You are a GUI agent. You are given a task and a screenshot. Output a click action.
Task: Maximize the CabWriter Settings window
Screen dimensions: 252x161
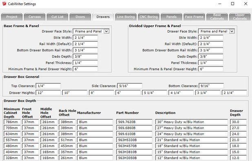pos(232,4)
